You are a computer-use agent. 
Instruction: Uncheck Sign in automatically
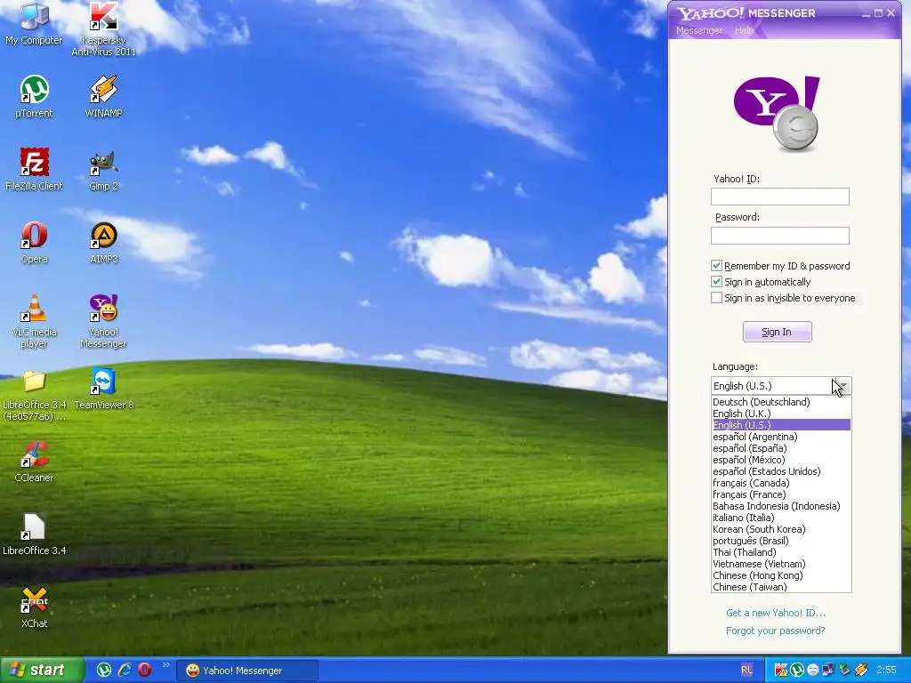click(716, 282)
